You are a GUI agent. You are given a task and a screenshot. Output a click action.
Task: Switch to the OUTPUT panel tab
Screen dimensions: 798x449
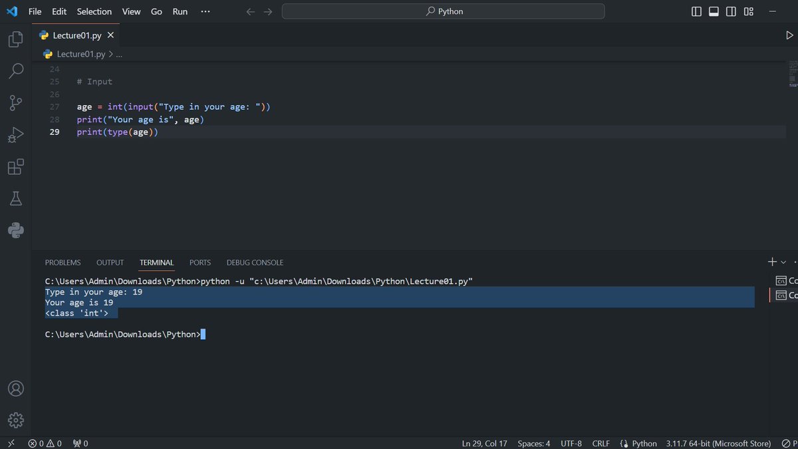point(110,262)
